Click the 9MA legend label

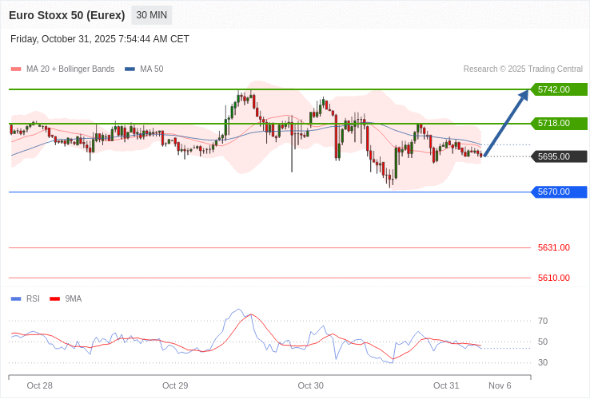(x=74, y=299)
